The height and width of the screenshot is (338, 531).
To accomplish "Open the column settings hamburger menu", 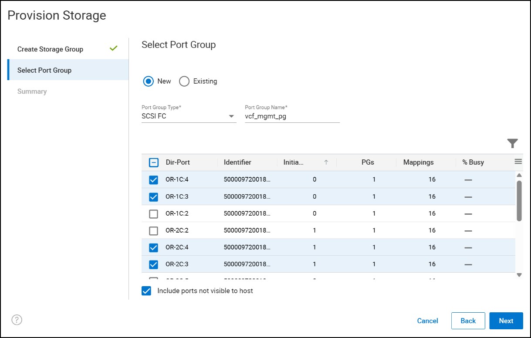I will 518,162.
